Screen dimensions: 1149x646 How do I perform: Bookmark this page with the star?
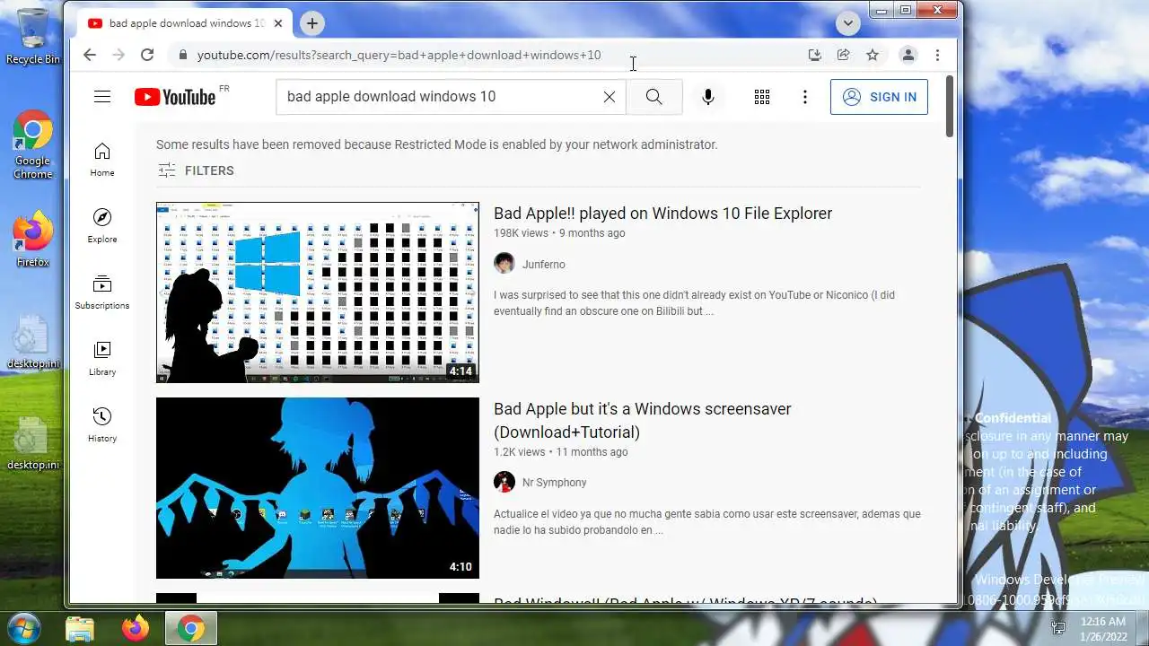(x=872, y=55)
